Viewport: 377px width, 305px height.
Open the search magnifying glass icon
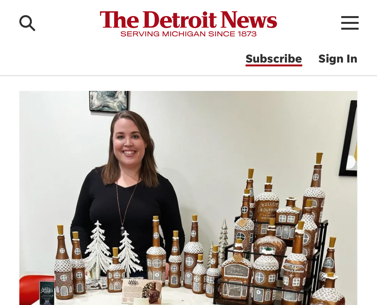[x=27, y=23]
